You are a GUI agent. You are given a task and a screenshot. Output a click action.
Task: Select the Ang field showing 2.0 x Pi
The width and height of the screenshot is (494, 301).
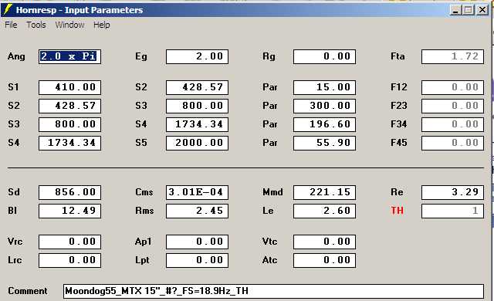69,56
